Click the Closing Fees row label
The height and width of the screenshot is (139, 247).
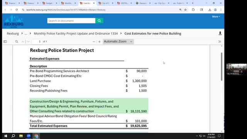(39, 86)
